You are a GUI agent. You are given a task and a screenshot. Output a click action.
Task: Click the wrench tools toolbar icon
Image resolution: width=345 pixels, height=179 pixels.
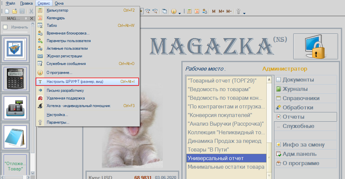click(239, 11)
